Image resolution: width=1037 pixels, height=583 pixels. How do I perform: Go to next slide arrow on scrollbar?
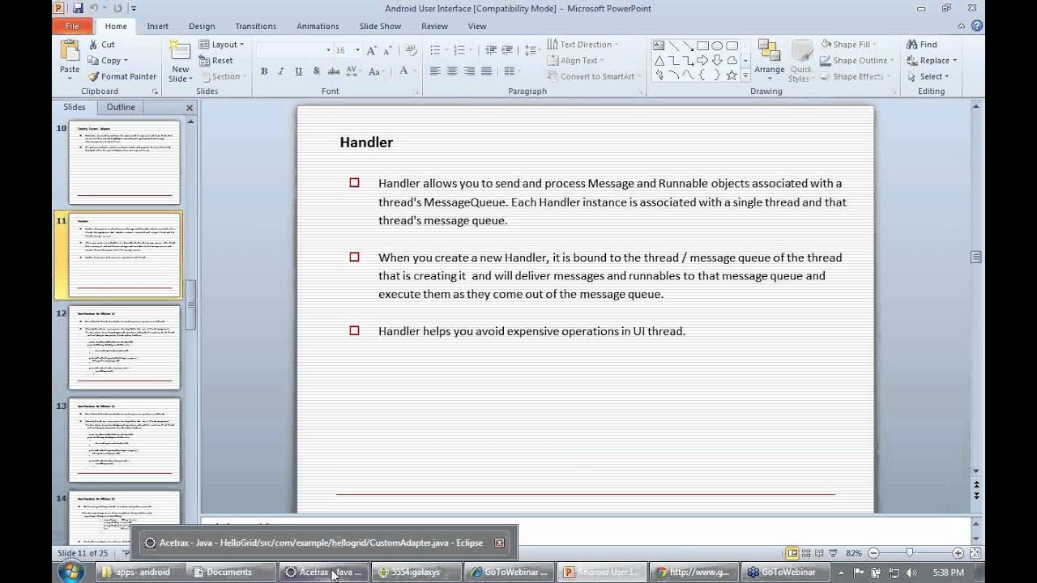pos(976,496)
